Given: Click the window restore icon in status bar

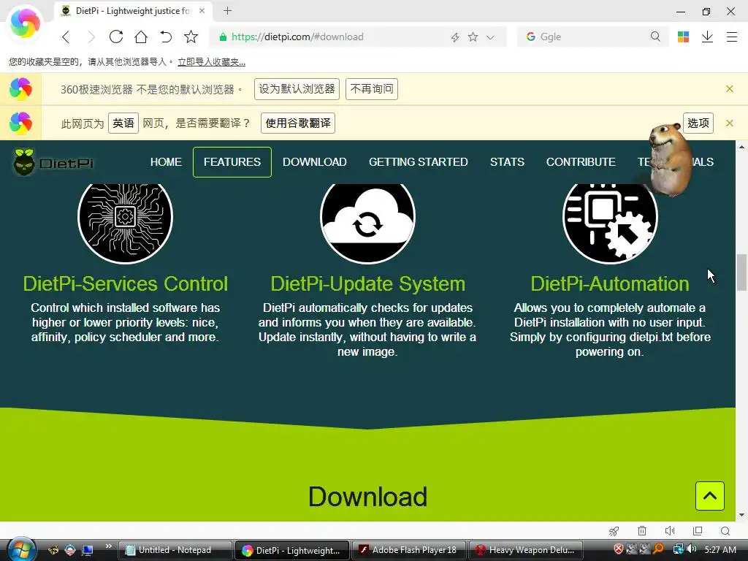Looking at the screenshot, I should point(698,531).
